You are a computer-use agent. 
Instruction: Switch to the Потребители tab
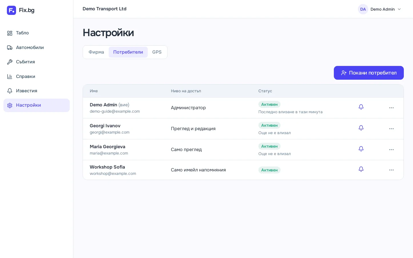click(128, 52)
